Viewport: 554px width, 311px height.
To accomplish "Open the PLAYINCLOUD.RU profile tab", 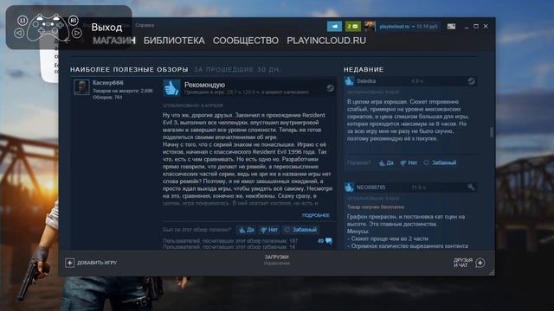I will 326,41.
